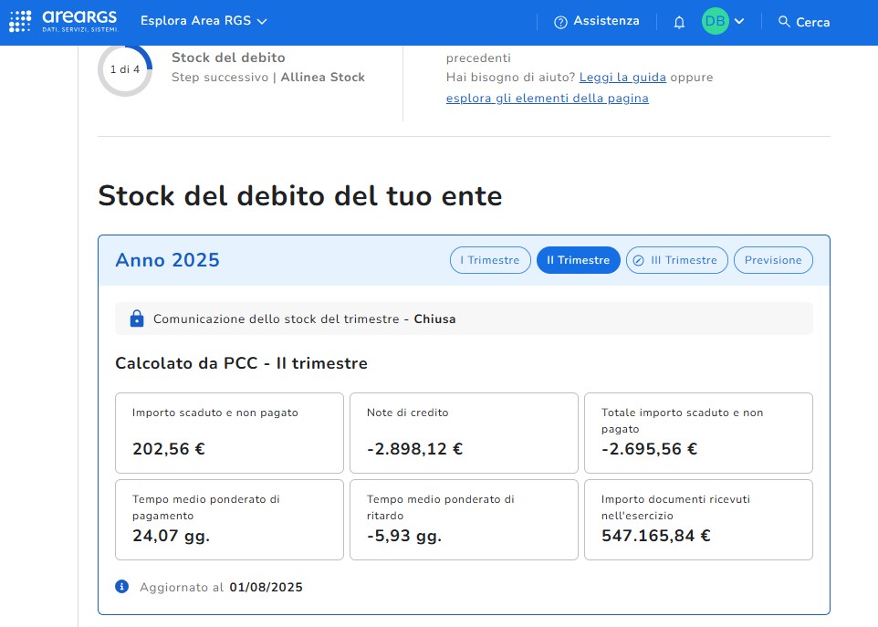
Task: Open the notifications bell
Action: (679, 22)
